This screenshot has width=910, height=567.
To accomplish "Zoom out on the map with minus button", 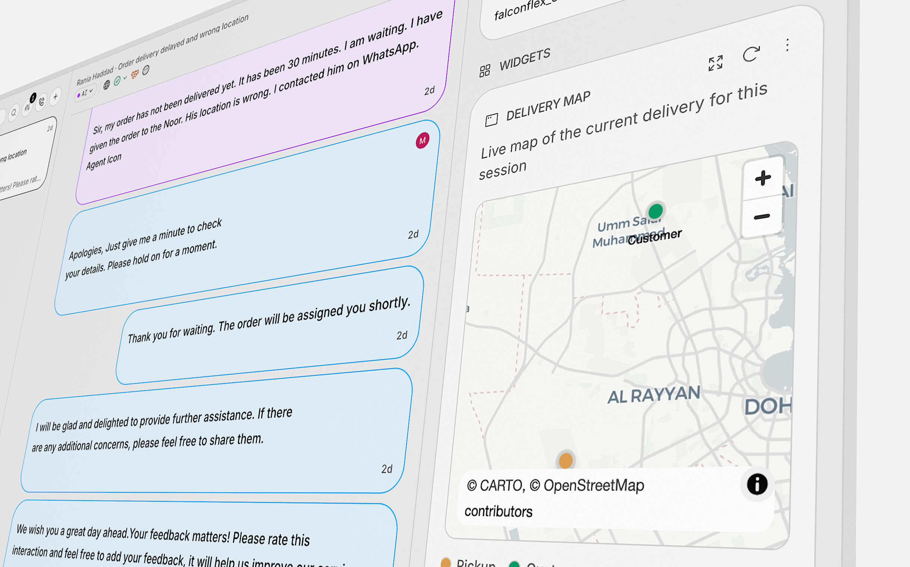I will [762, 217].
